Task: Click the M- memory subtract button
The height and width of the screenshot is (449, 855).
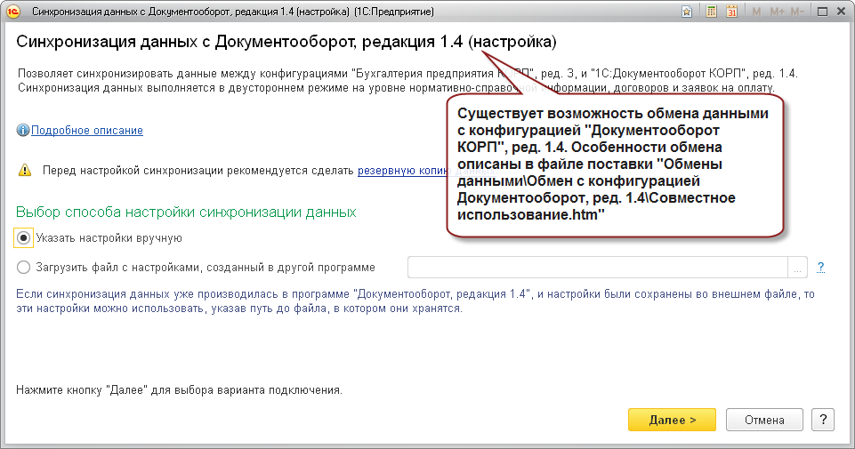Action: click(x=796, y=12)
